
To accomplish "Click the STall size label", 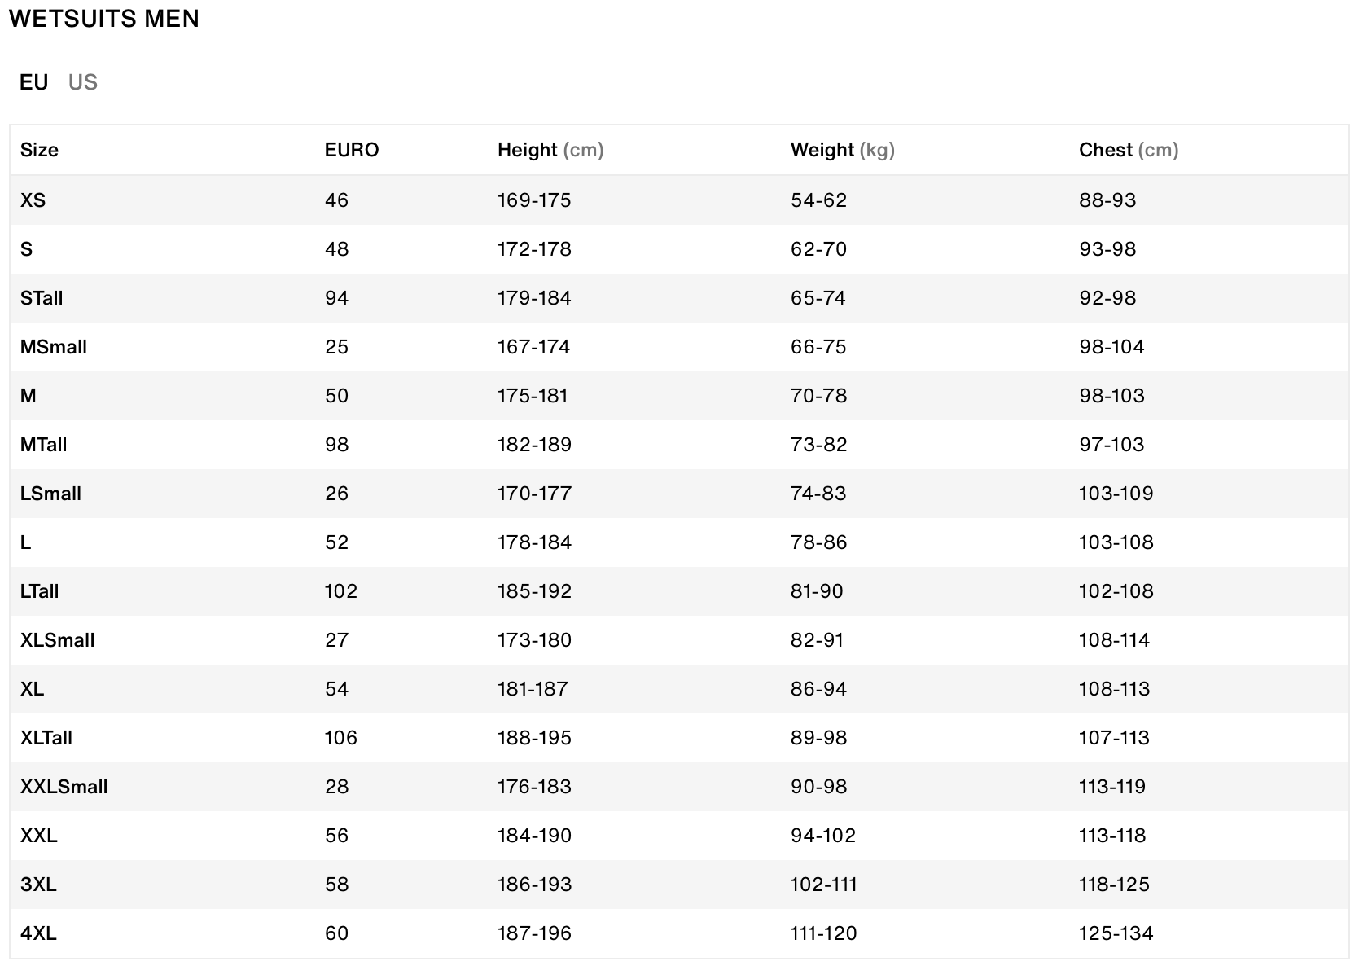I will [42, 298].
